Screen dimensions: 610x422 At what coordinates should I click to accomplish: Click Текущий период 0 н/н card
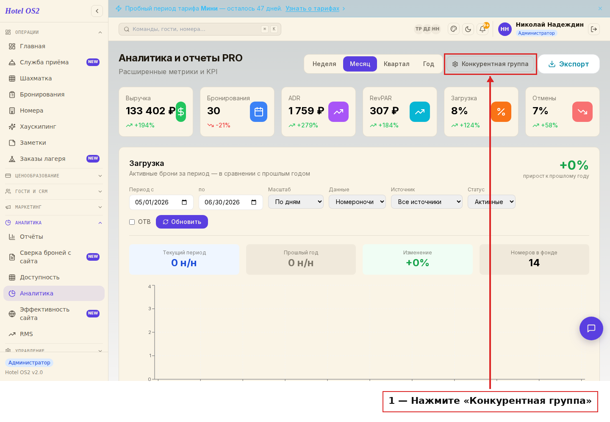(x=184, y=259)
